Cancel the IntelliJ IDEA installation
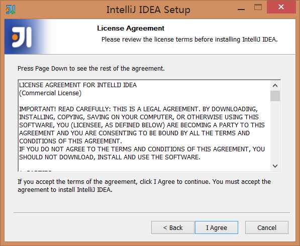The image size is (300, 246). click(267, 227)
